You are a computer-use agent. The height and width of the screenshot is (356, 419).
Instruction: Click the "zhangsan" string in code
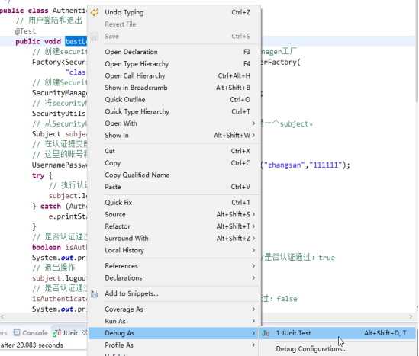285,165
